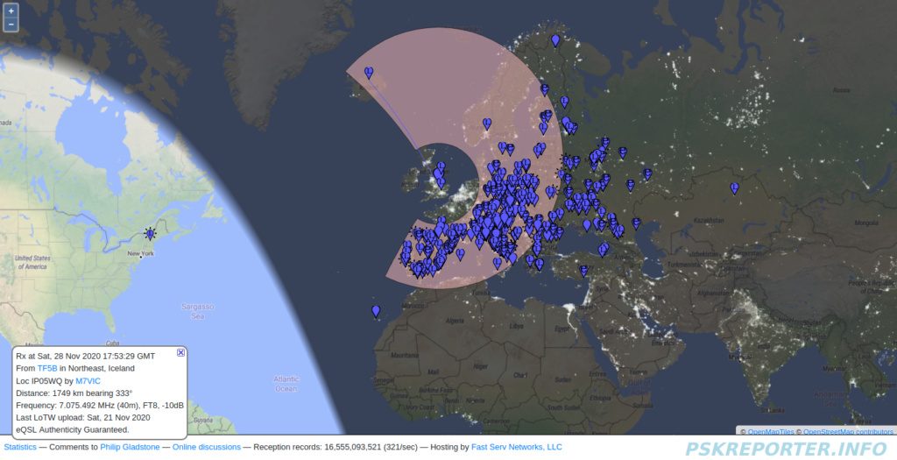Select the station marker in Iceland
The height and width of the screenshot is (460, 897).
tap(369, 73)
